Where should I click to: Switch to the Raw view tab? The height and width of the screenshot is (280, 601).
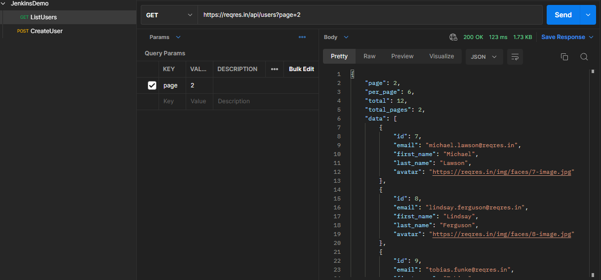coord(369,56)
